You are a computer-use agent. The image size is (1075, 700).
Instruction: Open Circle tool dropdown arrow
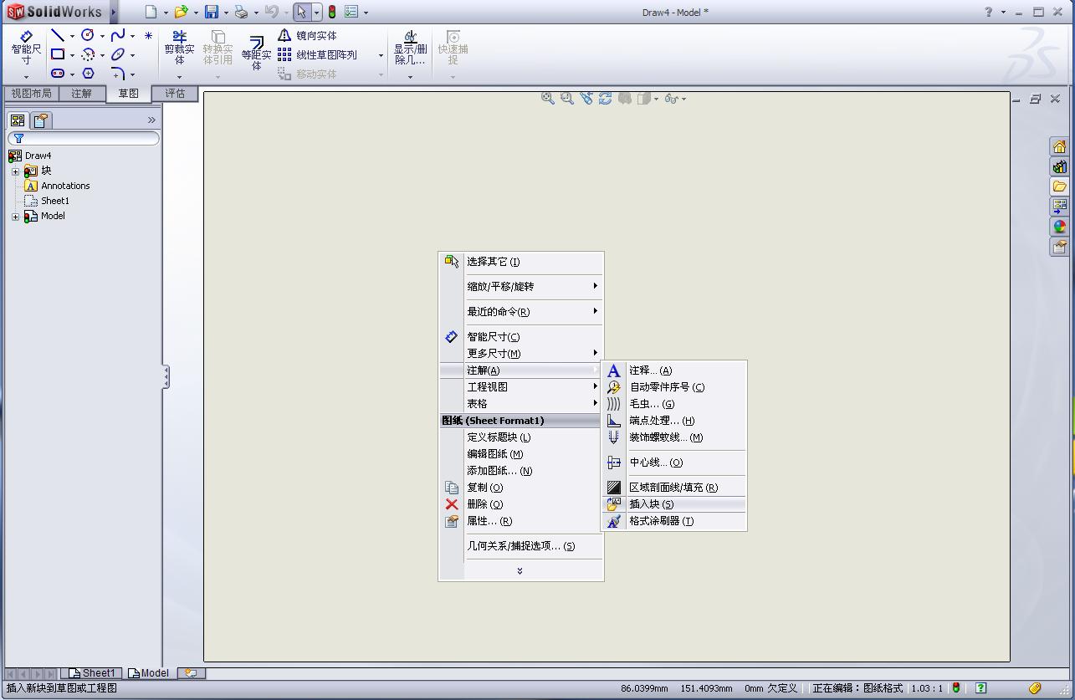click(x=102, y=36)
